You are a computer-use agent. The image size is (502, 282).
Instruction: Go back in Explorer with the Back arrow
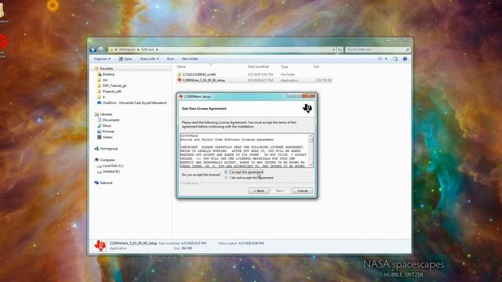pos(93,49)
